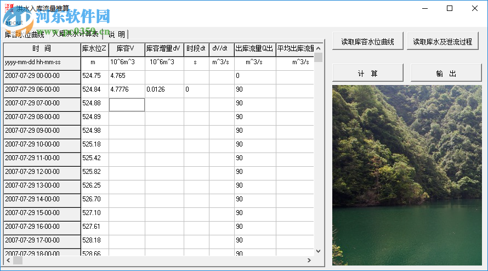Viewport: 488px width, 271px height.
Task: Select row 2007-07-29 13-00-00
Action: [42, 187]
